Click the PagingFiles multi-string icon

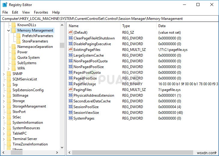coord(71,89)
